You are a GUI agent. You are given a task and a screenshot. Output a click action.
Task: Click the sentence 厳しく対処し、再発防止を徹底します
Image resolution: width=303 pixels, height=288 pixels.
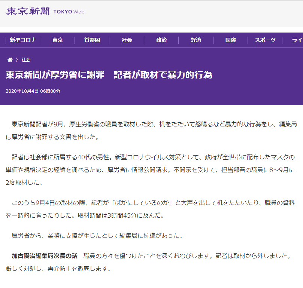(58, 269)
